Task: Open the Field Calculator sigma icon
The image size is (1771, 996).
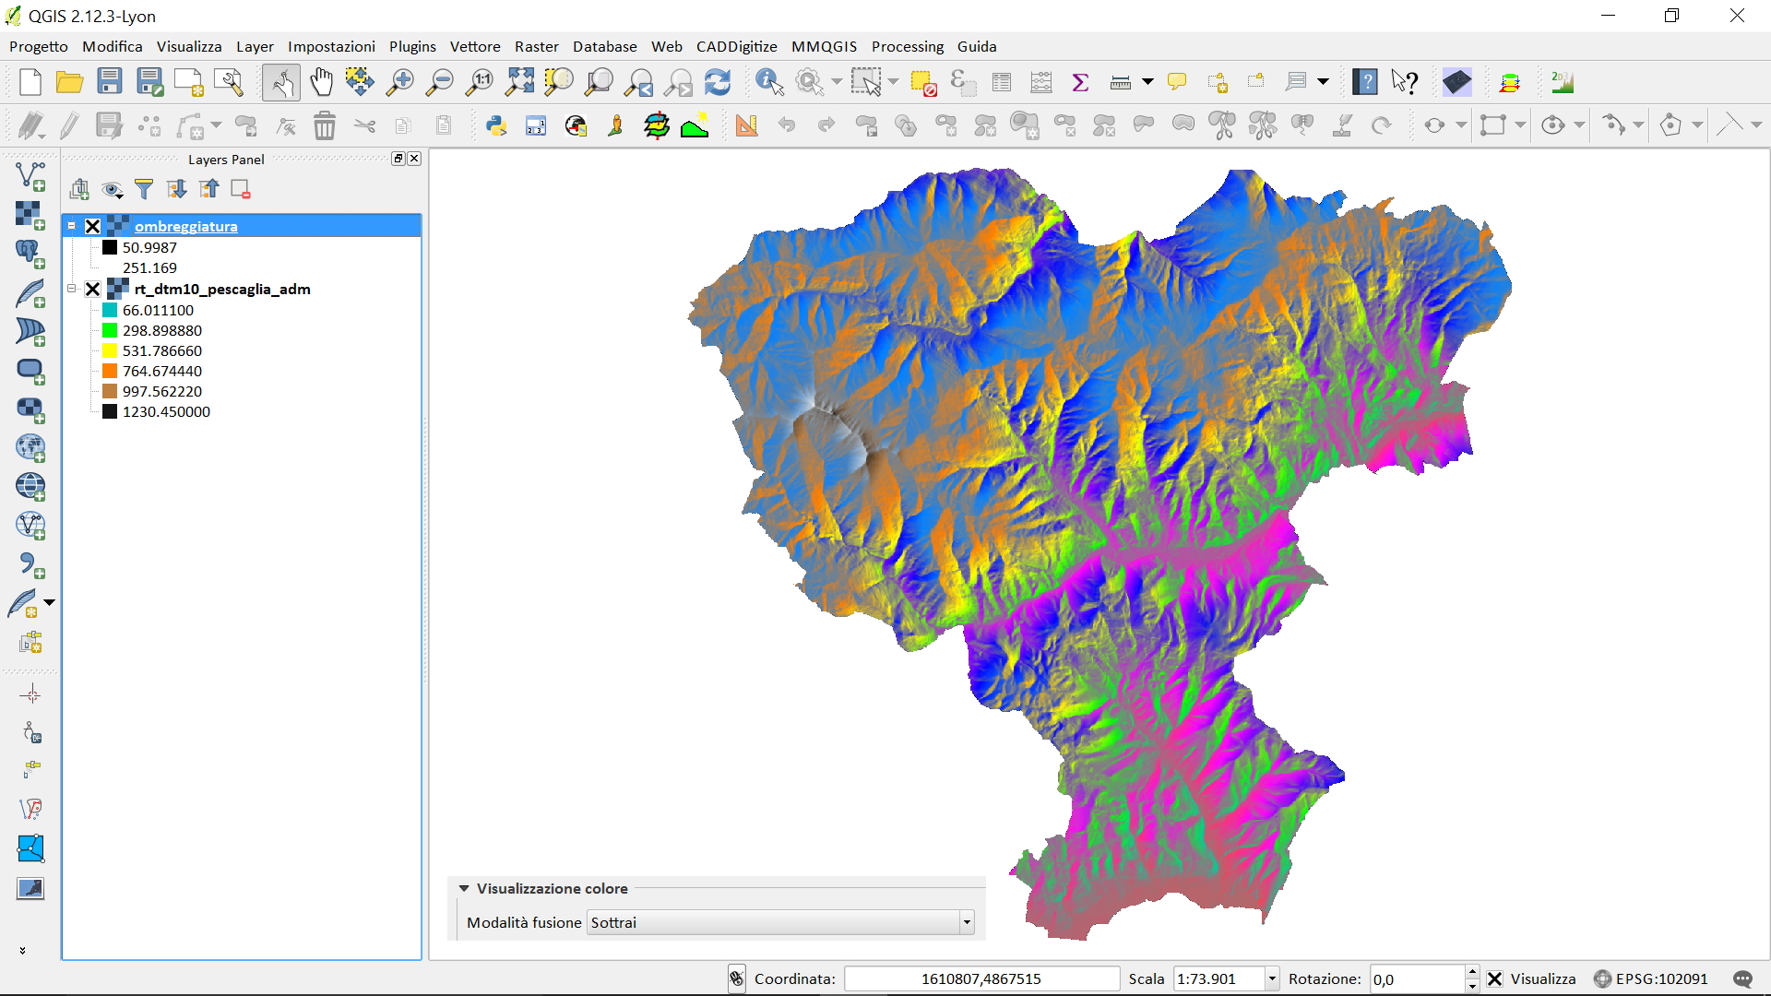Action: click(x=1080, y=82)
